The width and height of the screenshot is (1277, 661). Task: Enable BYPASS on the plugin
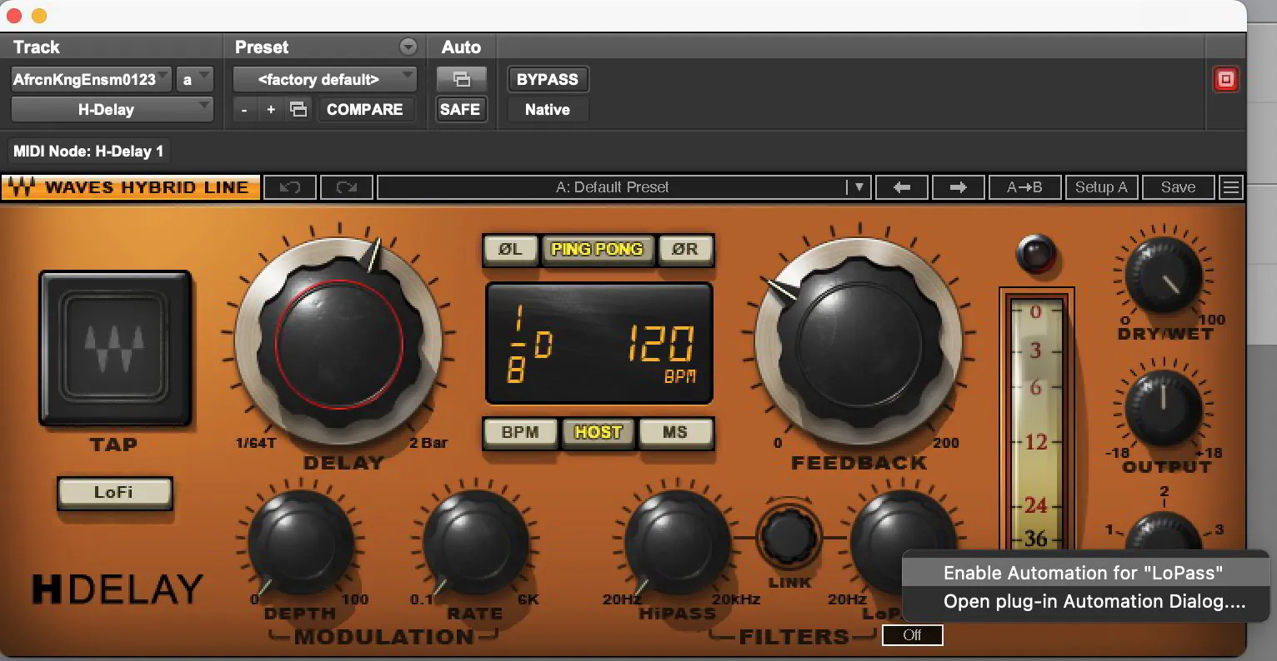(547, 79)
